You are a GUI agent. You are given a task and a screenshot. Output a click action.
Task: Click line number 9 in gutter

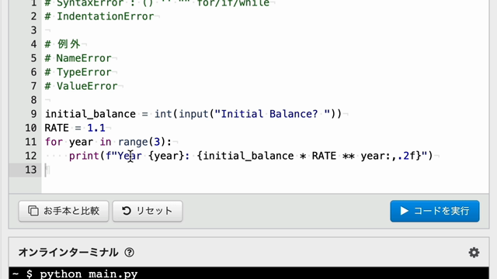click(x=33, y=114)
